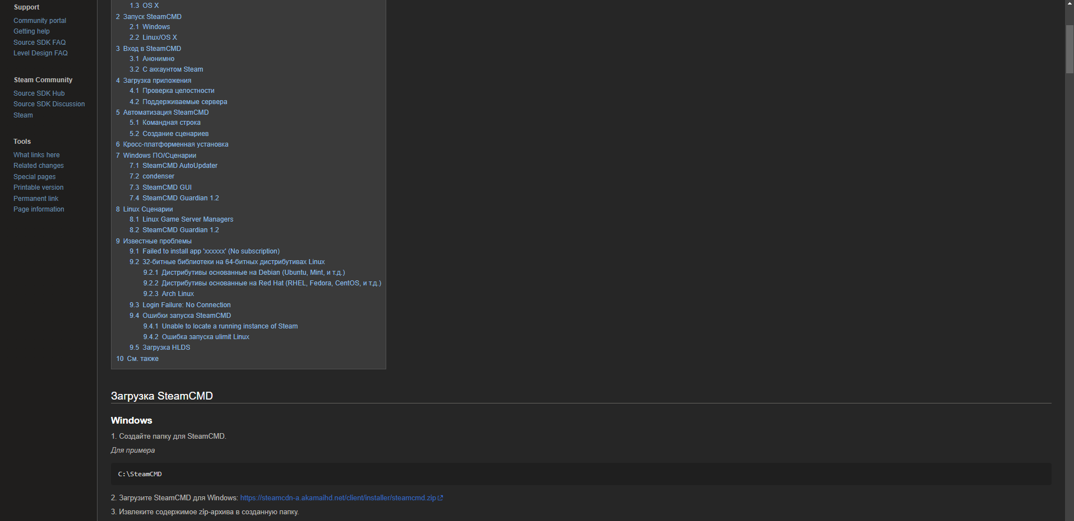The height and width of the screenshot is (521, 1074).
Task: Click the C:\SteamCMD code text
Action: 140,474
